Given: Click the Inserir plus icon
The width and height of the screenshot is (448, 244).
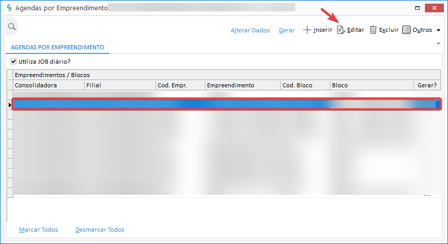Looking at the screenshot, I should pos(307,30).
